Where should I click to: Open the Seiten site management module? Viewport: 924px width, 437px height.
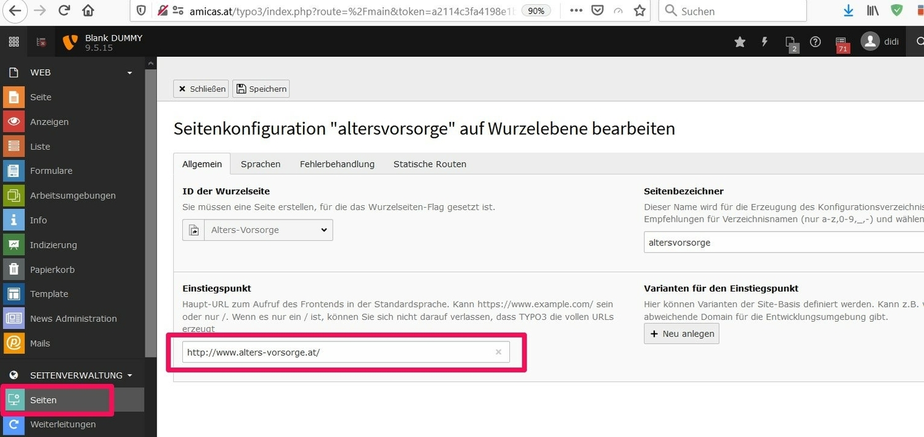point(72,400)
